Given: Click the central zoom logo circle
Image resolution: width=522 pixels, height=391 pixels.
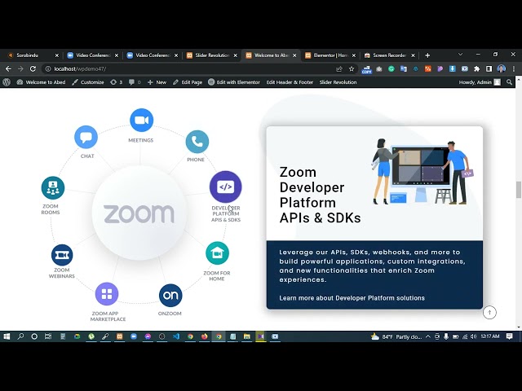Looking at the screenshot, I should (x=139, y=213).
